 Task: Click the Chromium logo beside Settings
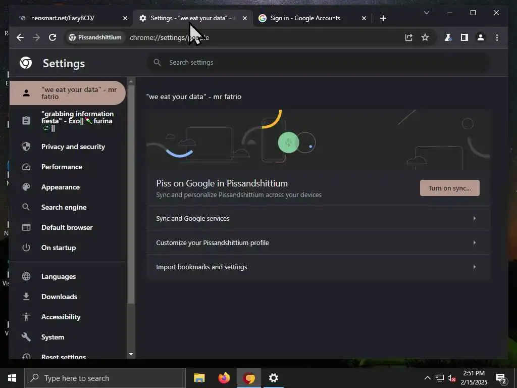(x=26, y=63)
